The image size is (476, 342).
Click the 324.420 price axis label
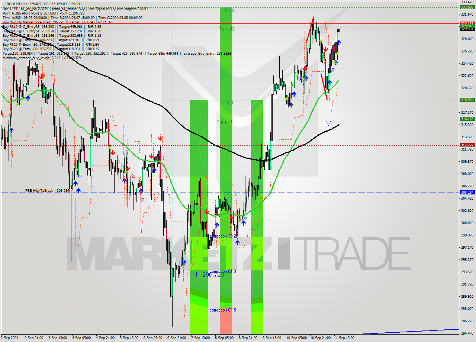pos(467,64)
